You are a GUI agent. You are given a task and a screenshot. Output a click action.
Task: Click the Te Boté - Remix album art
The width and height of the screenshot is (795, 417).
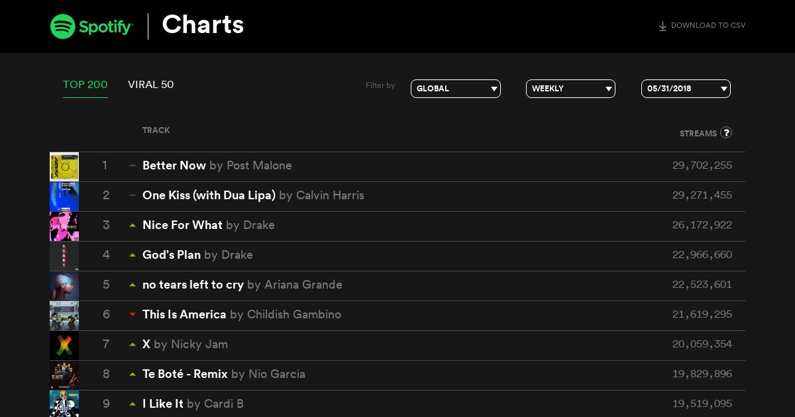[64, 375]
